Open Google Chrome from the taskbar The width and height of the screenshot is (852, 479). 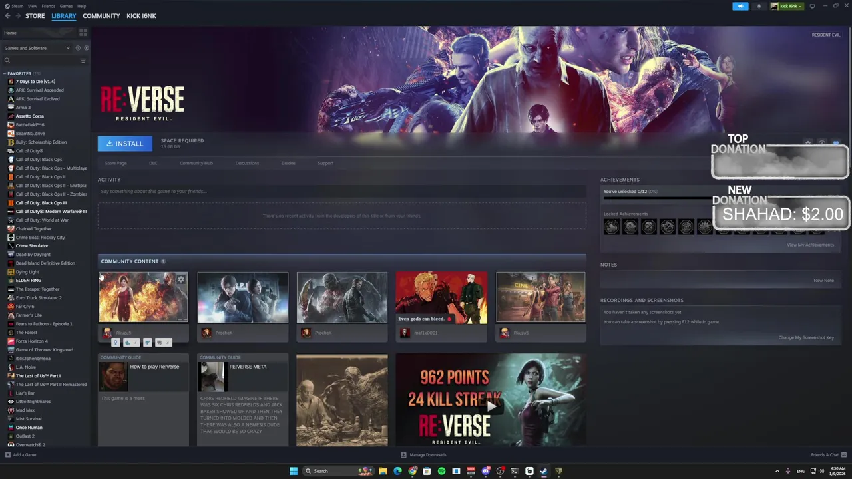click(412, 471)
